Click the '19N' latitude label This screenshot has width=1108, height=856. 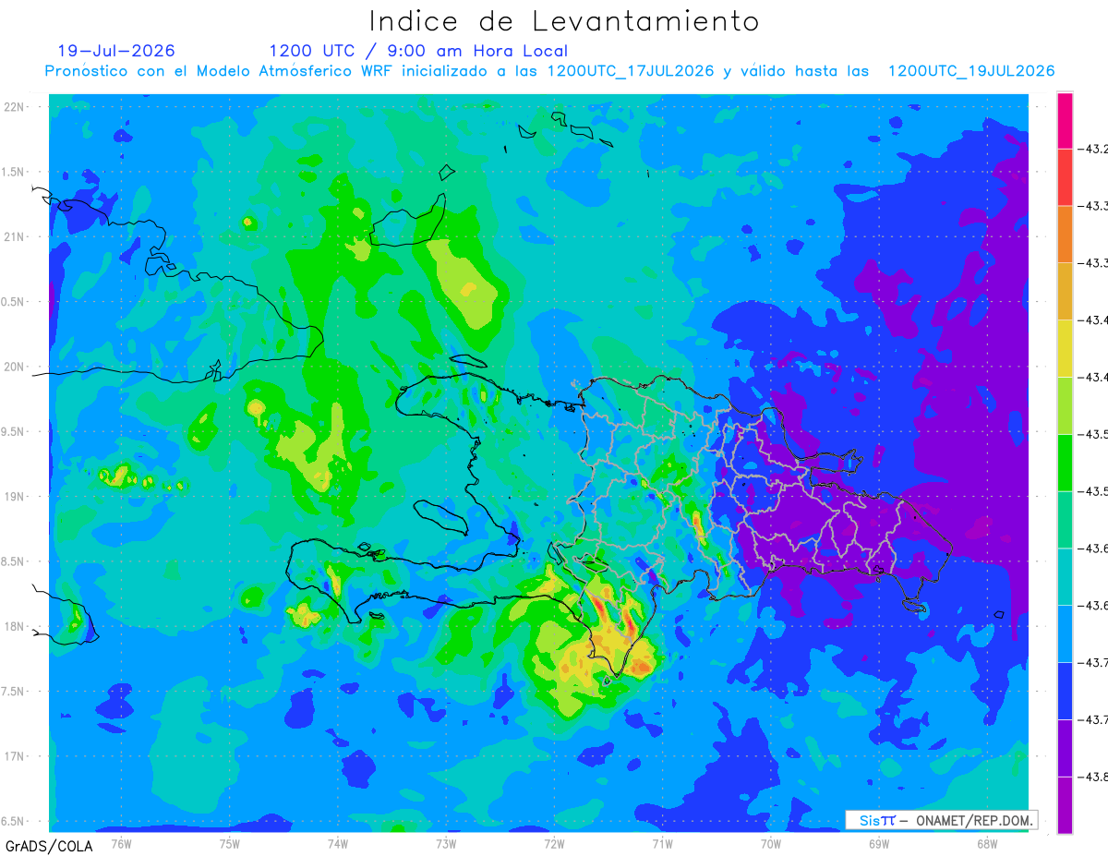(16, 496)
